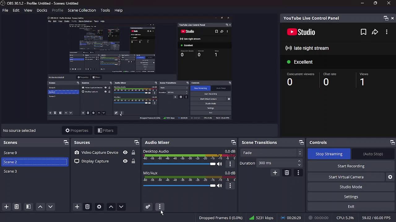Float the Scenes dock
Viewport: 396px width, 222px height.
click(66, 142)
